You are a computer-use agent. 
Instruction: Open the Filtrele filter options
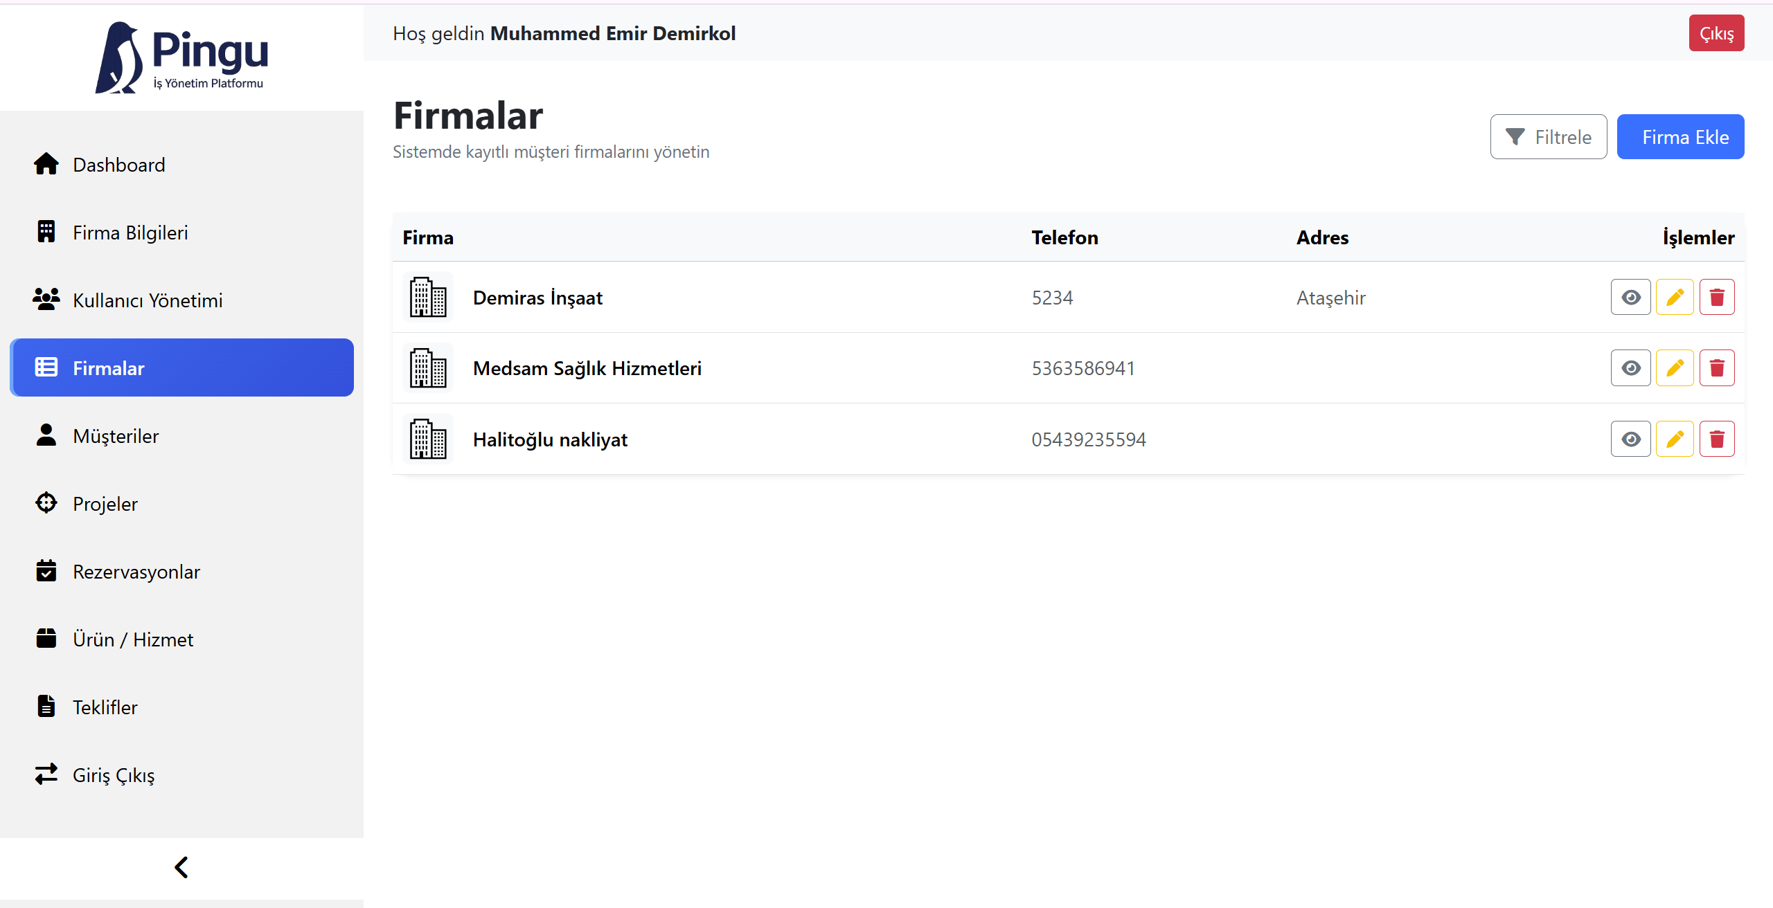coord(1548,137)
